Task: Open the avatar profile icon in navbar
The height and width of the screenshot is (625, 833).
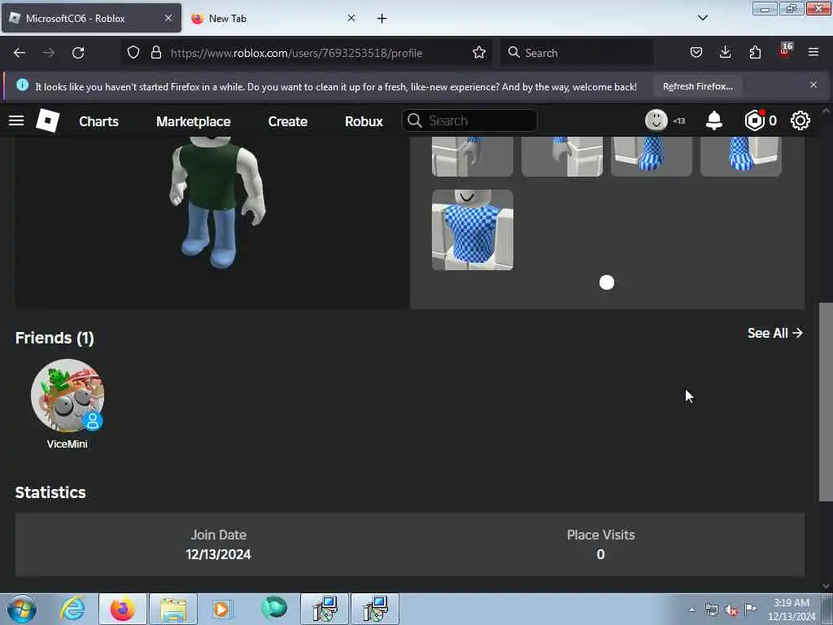Action: pyautogui.click(x=656, y=120)
